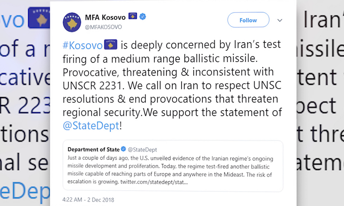The image size is (344, 206).
Task: Open the twitter.com/statedept link in quote
Action: tap(154, 182)
